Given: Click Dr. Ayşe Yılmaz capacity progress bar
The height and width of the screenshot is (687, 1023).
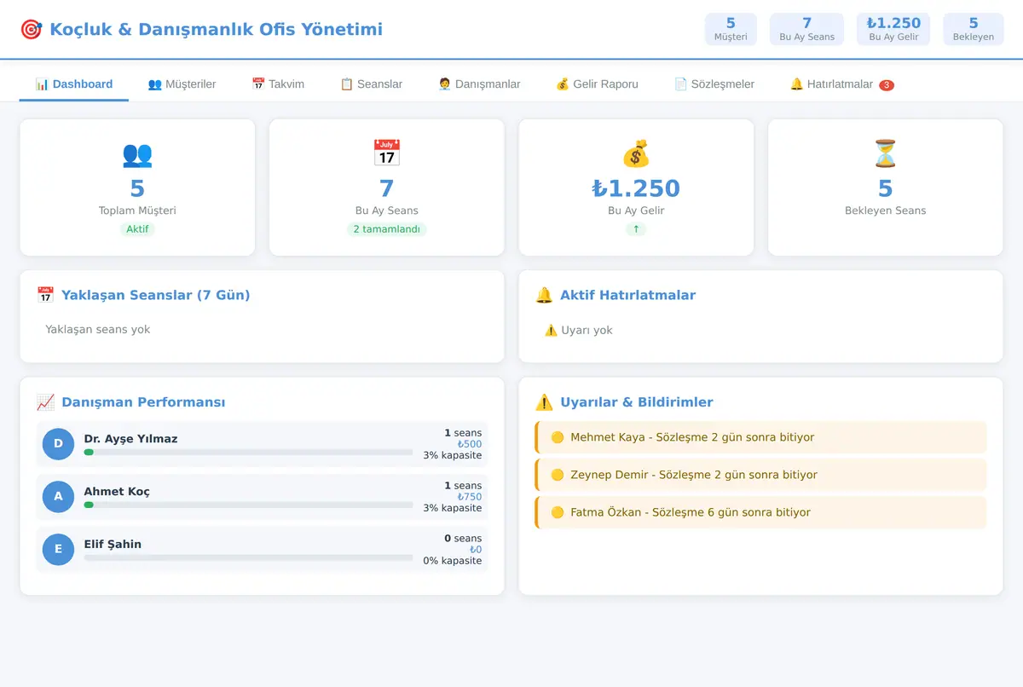Looking at the screenshot, I should click(x=248, y=453).
